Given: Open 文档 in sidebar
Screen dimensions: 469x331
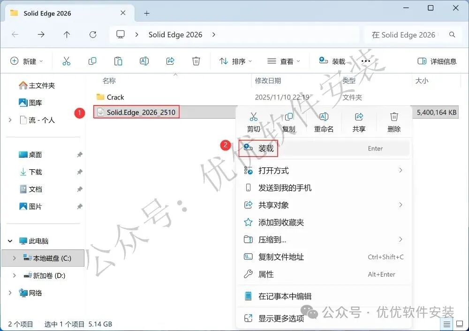Looking at the screenshot, I should coord(30,189).
